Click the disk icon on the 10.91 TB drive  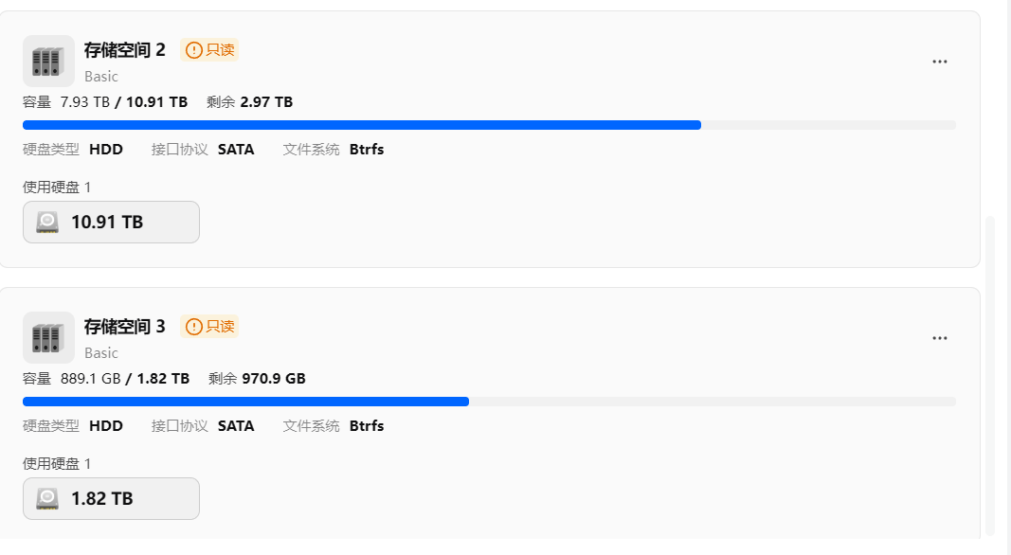pos(47,223)
